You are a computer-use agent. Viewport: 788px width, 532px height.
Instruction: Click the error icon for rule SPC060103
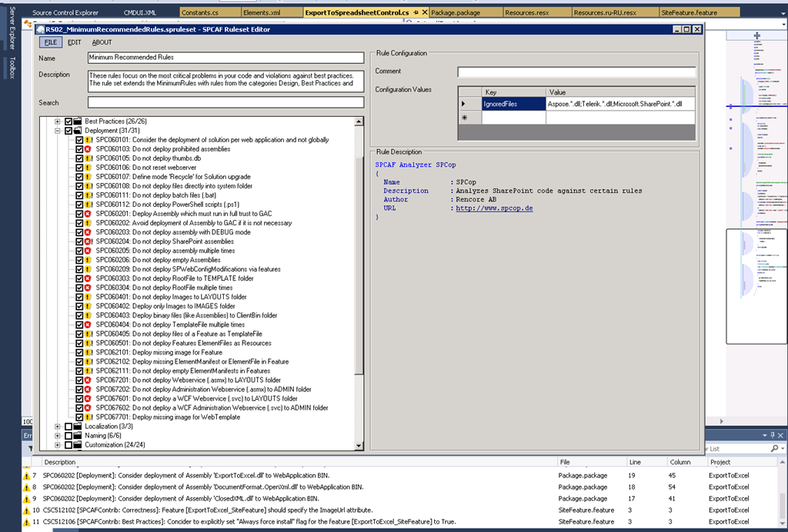pyautogui.click(x=88, y=149)
